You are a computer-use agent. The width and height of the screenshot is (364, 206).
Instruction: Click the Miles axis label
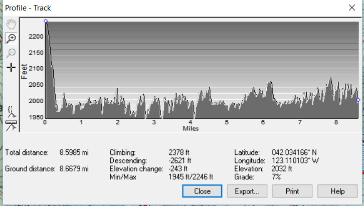[191, 128]
